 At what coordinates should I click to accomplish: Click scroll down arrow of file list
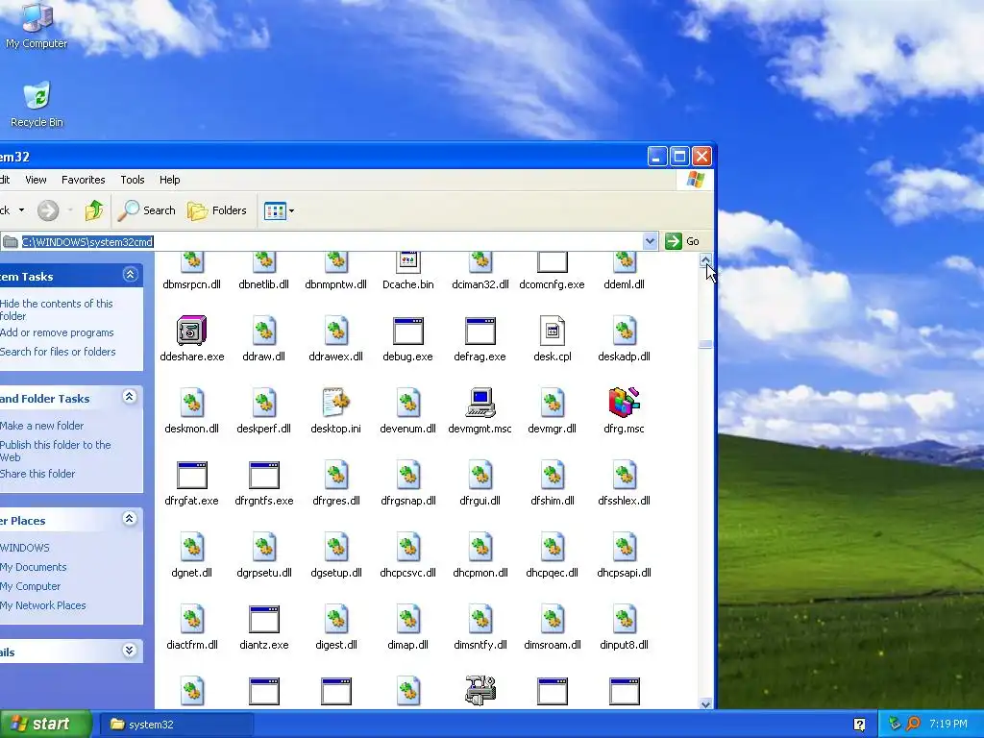(705, 704)
